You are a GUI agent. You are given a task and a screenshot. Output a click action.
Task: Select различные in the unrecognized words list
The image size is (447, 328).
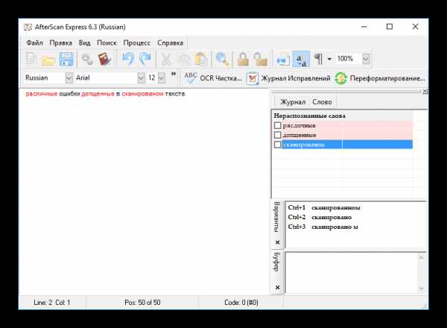coord(299,125)
